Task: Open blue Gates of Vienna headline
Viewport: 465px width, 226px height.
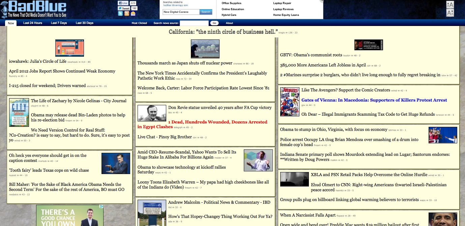Action: pyautogui.click(x=374, y=100)
